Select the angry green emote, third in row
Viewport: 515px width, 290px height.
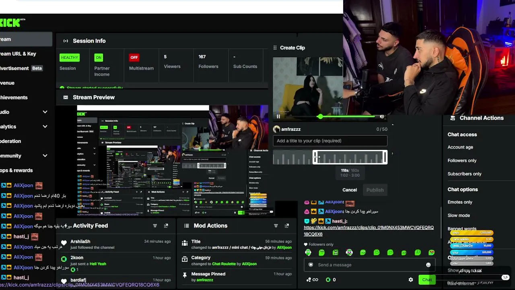click(x=336, y=253)
